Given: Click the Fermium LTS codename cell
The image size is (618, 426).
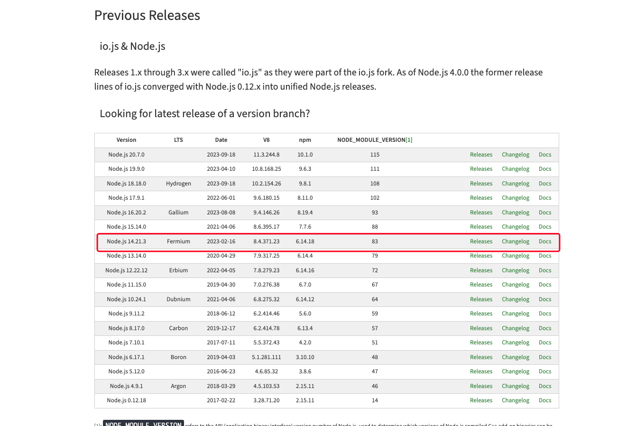Looking at the screenshot, I should coord(178,241).
